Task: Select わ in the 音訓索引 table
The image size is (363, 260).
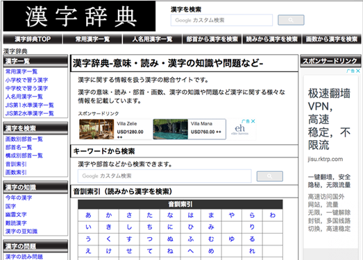Action: pos(273,216)
